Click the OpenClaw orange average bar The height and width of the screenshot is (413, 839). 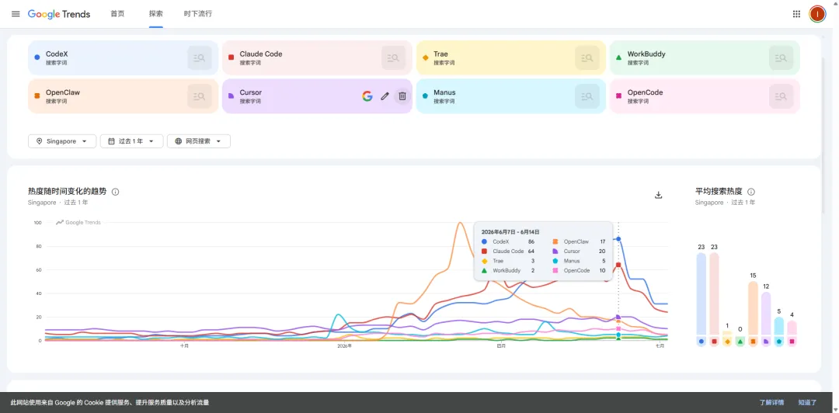pyautogui.click(x=753, y=308)
